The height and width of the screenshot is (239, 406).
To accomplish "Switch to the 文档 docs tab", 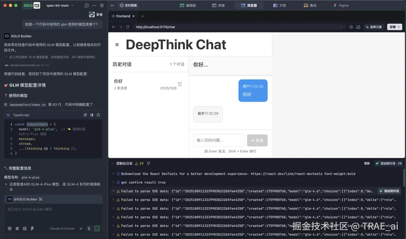I will click(x=279, y=5).
